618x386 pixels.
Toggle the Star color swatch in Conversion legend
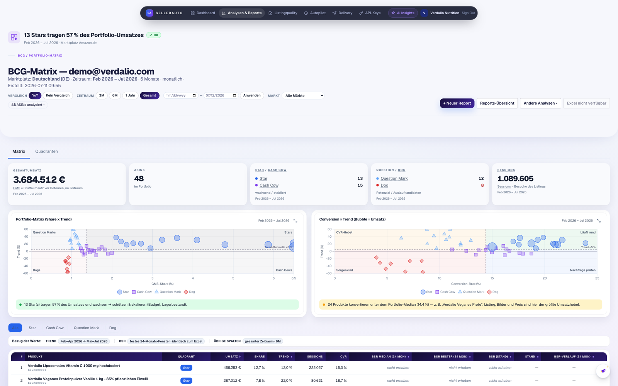(x=423, y=292)
